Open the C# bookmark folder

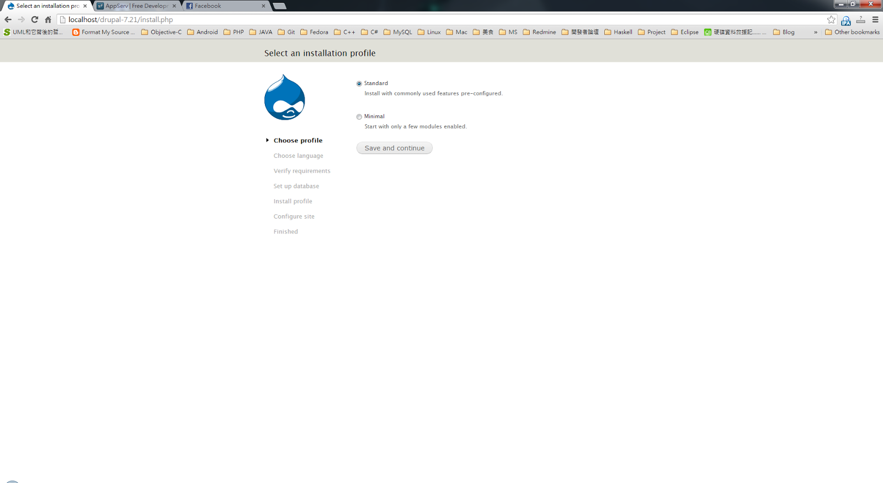pyautogui.click(x=370, y=32)
